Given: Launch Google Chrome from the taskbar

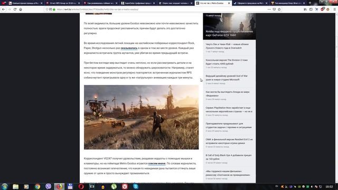Looking at the screenshot, I should (37, 186).
